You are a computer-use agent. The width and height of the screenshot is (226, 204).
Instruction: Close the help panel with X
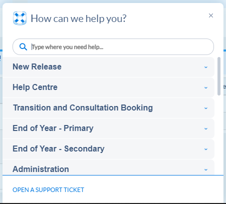[x=211, y=15]
